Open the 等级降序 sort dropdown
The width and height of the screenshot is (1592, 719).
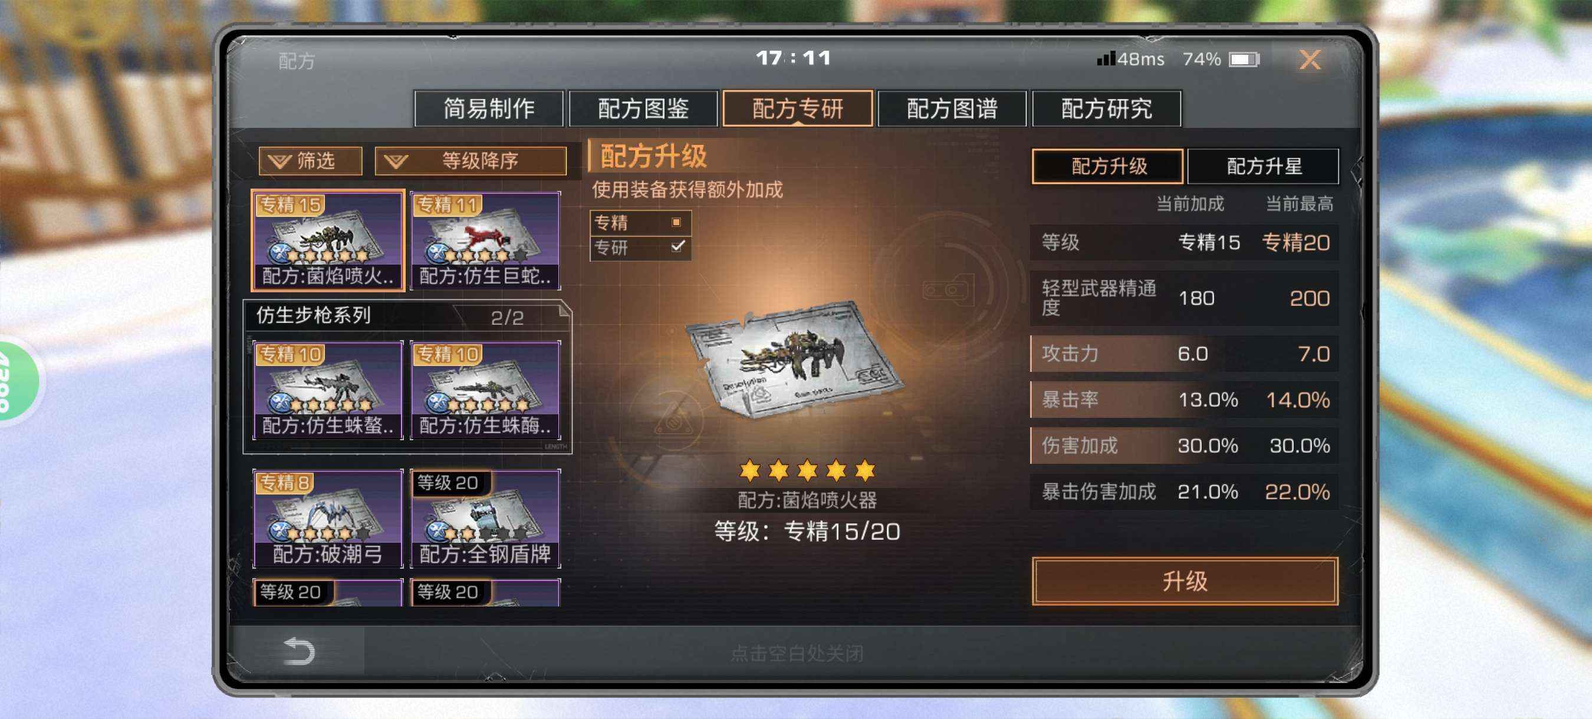(471, 161)
